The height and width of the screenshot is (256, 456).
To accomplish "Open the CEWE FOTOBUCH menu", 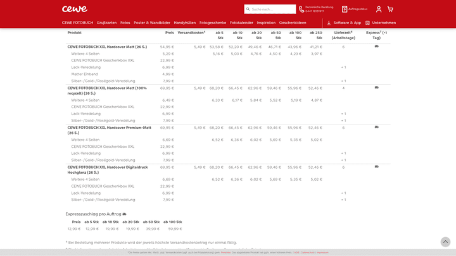I will (77, 23).
